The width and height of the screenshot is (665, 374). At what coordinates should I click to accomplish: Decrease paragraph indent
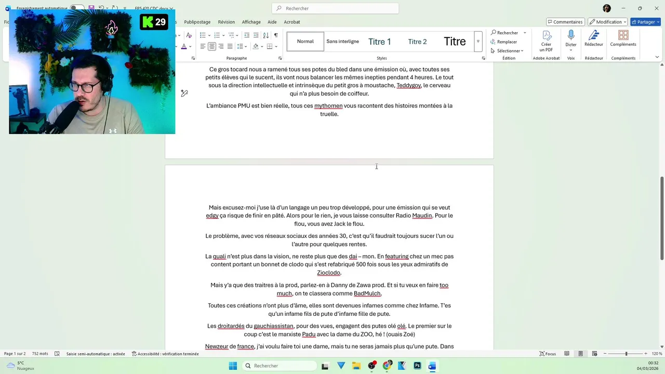[247, 35]
